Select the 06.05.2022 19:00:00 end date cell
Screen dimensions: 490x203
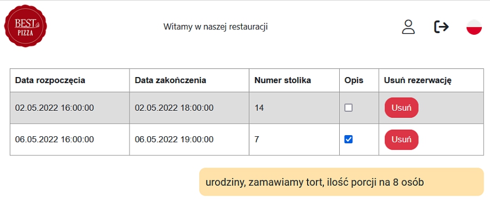coord(189,139)
